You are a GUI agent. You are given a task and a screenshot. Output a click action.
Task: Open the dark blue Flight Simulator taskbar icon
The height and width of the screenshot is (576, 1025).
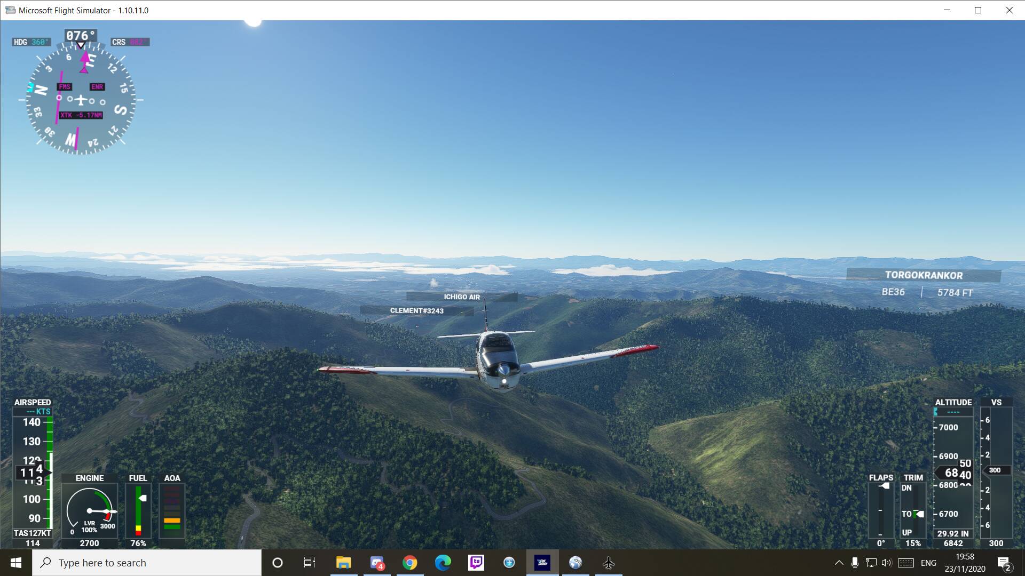tap(542, 563)
